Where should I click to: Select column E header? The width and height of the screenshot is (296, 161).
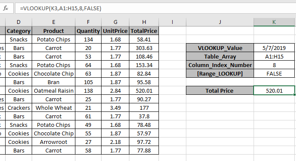[x=54, y=22]
